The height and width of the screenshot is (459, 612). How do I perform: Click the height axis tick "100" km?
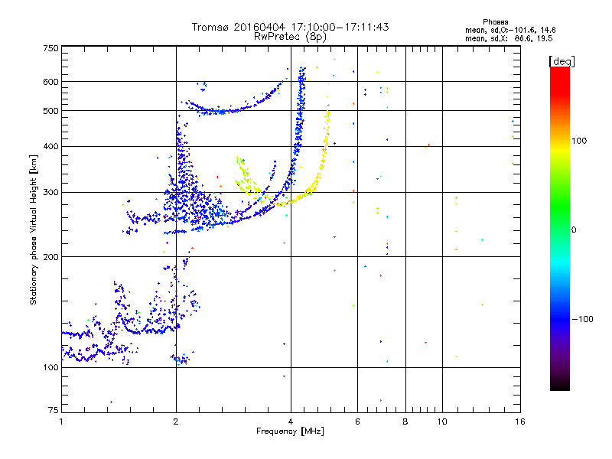(x=50, y=367)
